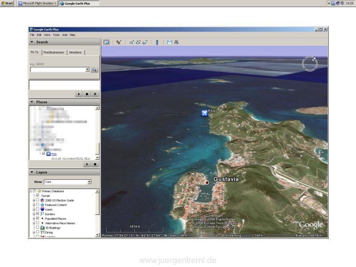Play tour in the Places panel
The height and width of the screenshot is (267, 356).
(87, 164)
